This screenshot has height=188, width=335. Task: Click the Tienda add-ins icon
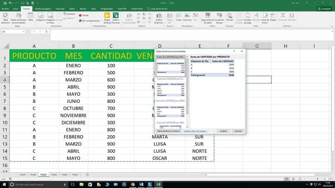pyautogui.click(x=84, y=15)
